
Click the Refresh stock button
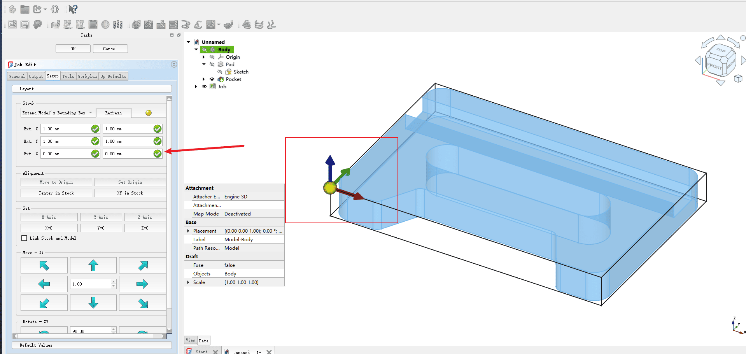pyautogui.click(x=113, y=113)
